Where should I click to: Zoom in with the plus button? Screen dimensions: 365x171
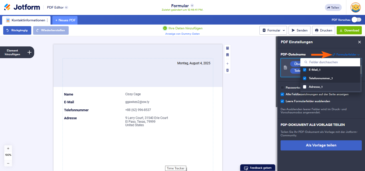(8, 149)
